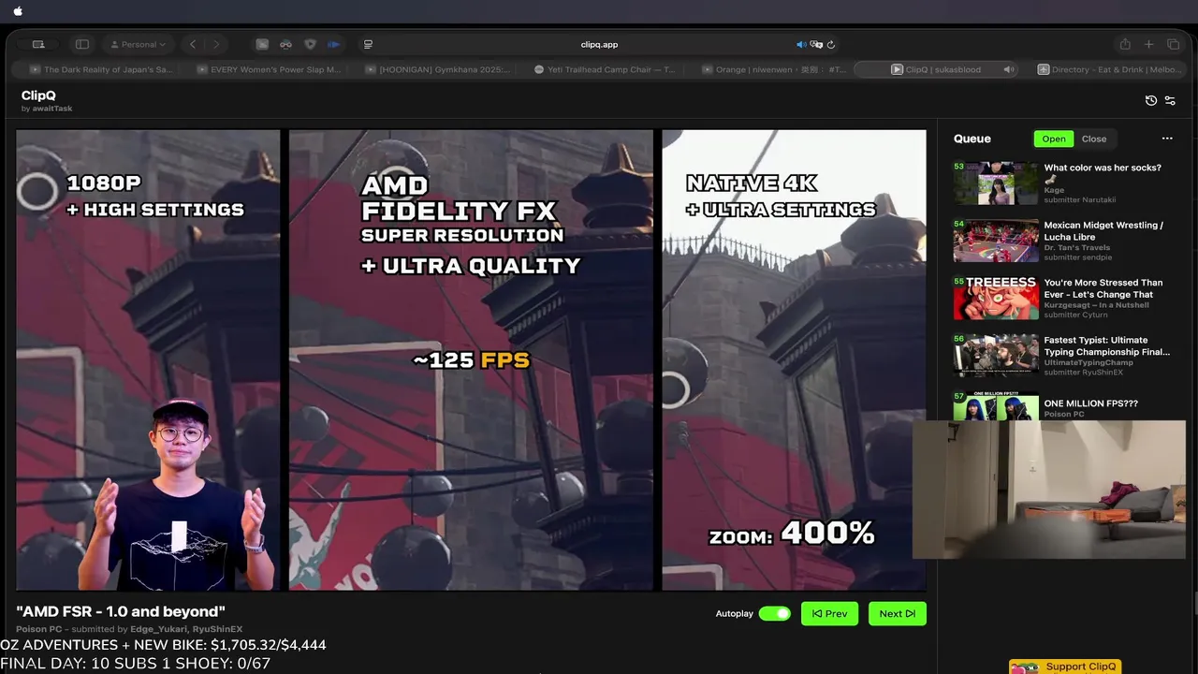Click the webcam overlay picture-in-picture
Screen dimensions: 1198x674
coord(1048,490)
